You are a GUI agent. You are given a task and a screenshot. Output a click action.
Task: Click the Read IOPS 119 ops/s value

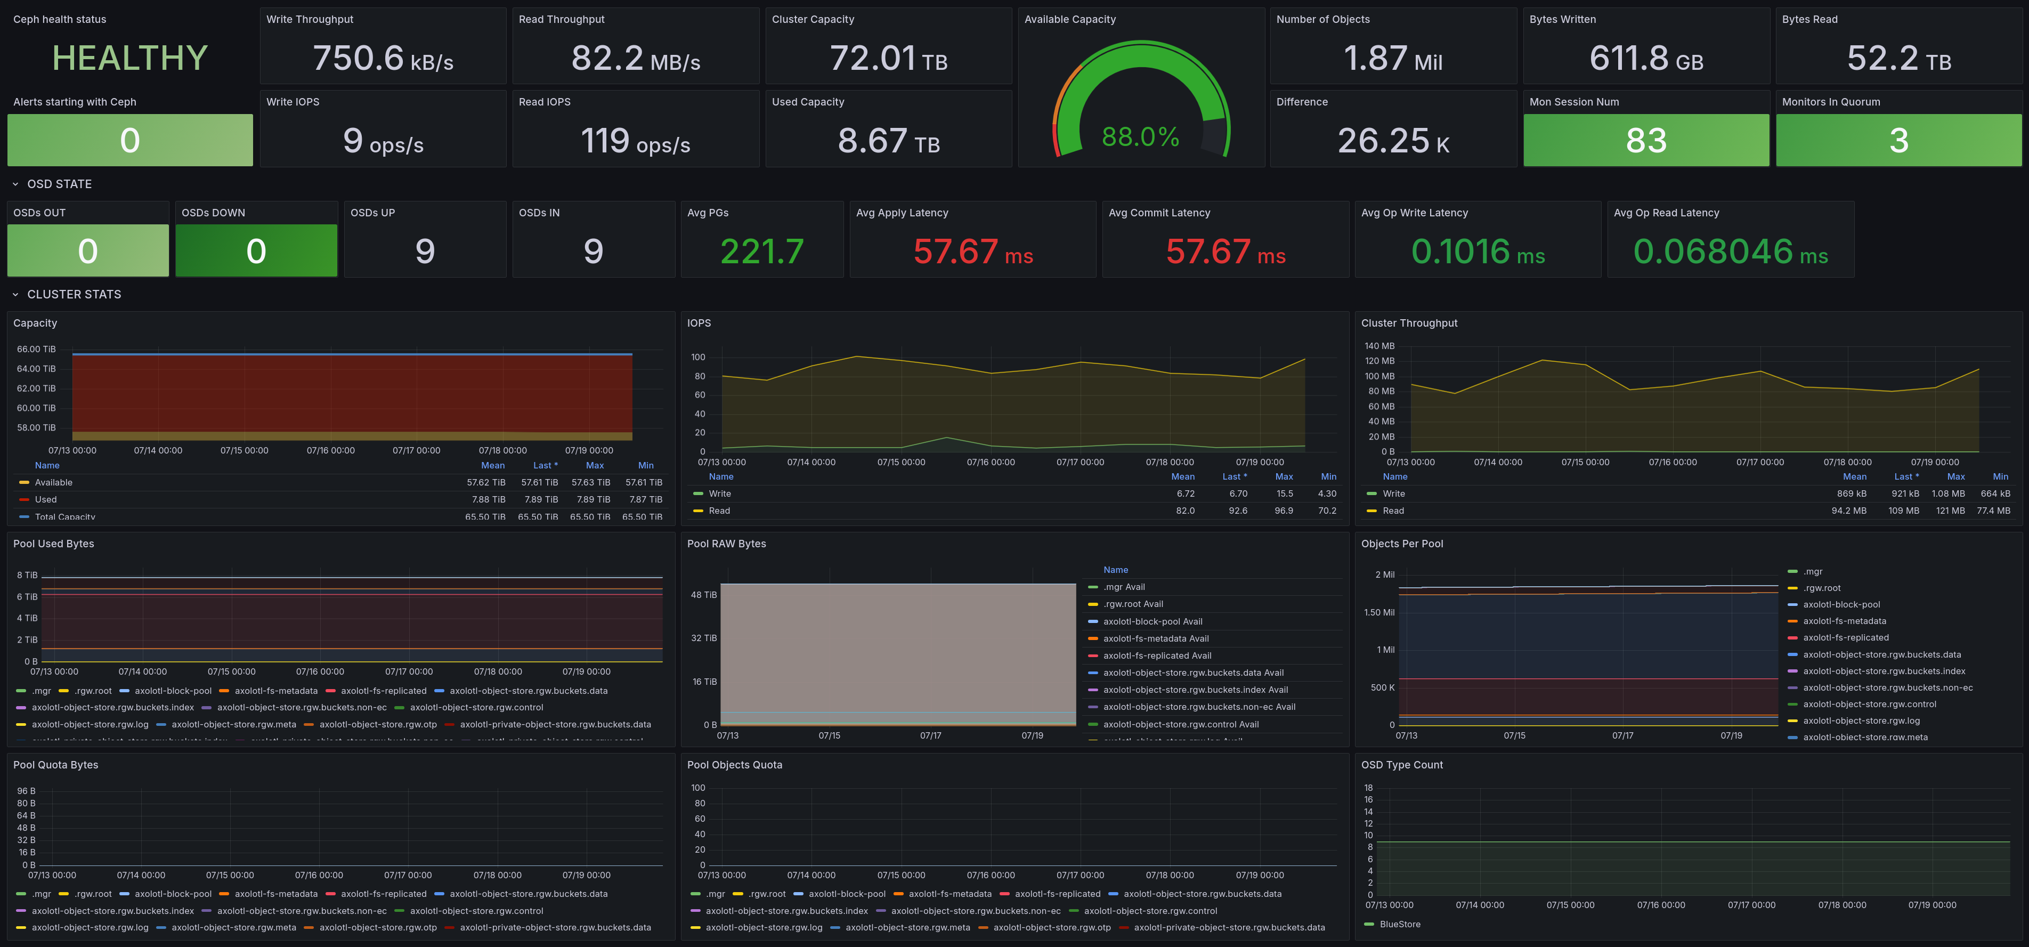pyautogui.click(x=636, y=141)
